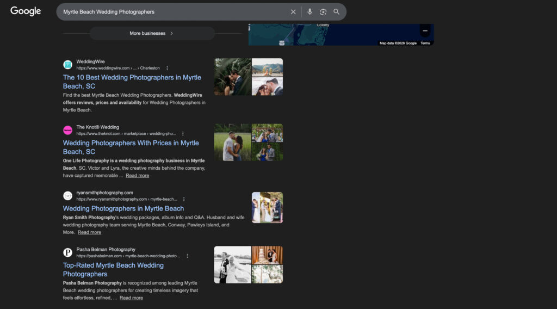
Task: Open Wedding Photographers in Myrtle Beach link
Action: click(x=123, y=208)
